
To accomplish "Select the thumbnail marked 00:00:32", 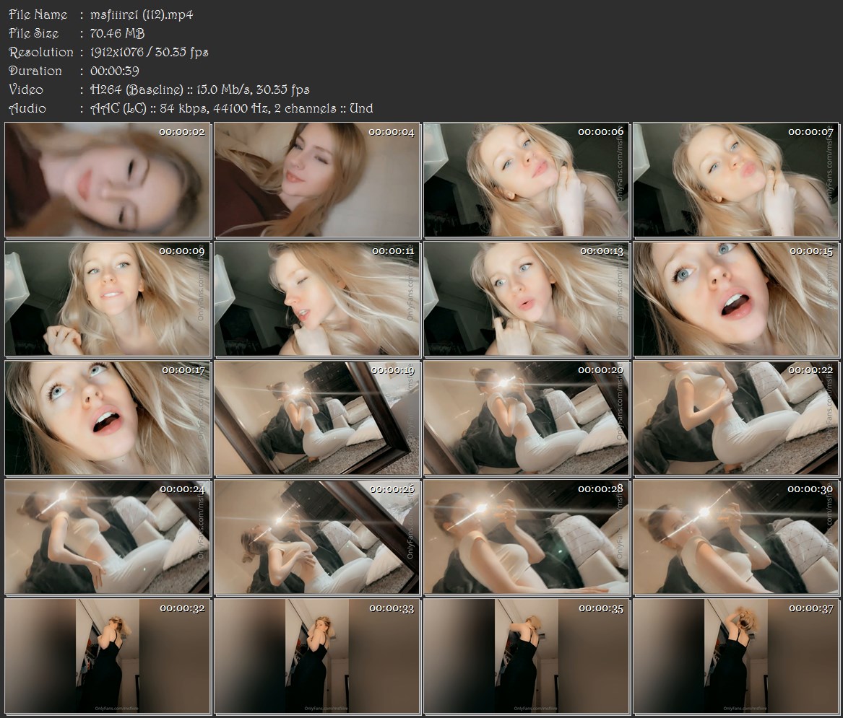I will click(108, 656).
